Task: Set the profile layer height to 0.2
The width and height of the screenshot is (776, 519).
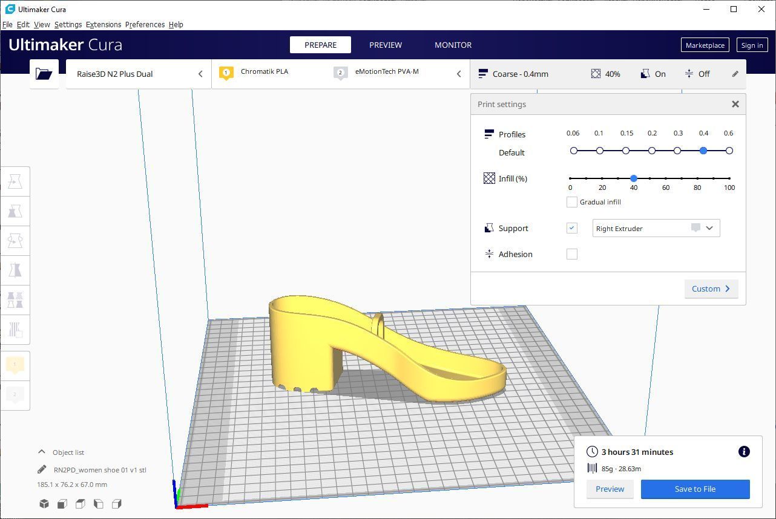Action: click(x=652, y=151)
